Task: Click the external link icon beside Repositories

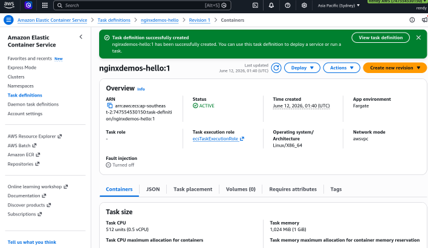Action: coord(37,164)
